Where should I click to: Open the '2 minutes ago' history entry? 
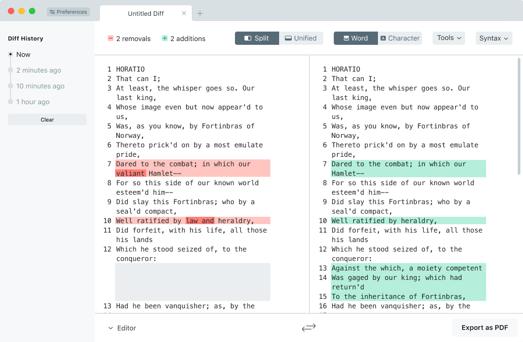point(38,71)
